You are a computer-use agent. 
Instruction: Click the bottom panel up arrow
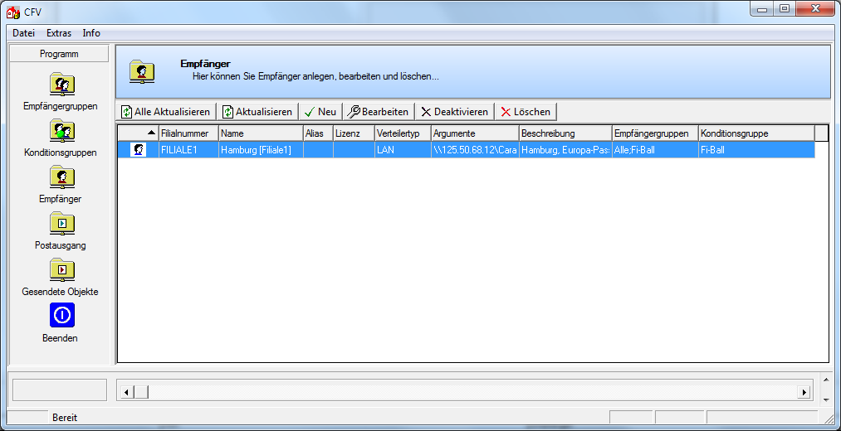pos(827,380)
